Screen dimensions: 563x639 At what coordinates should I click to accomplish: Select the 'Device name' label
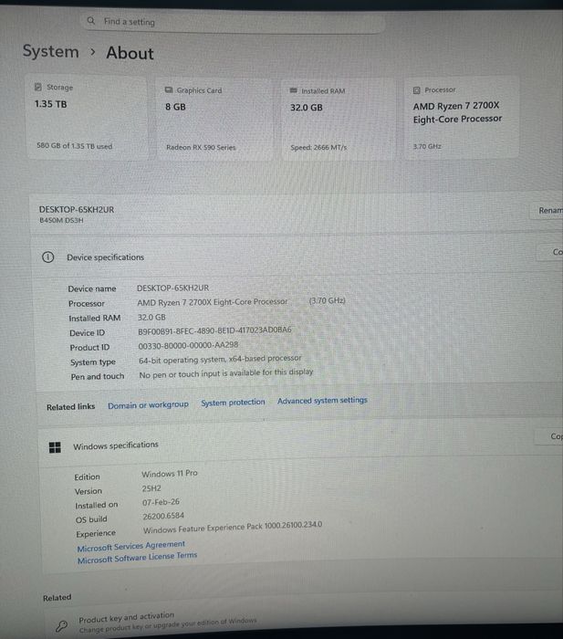coord(92,288)
